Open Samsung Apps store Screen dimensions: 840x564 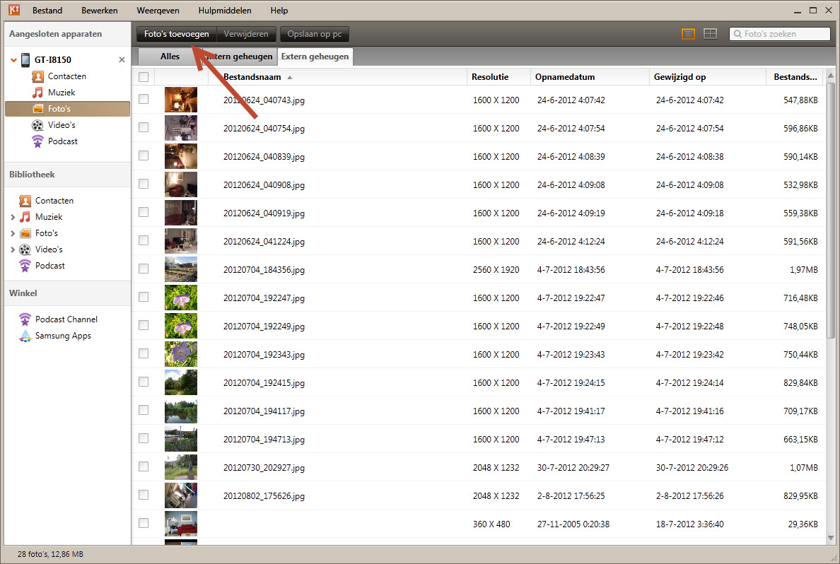click(62, 336)
